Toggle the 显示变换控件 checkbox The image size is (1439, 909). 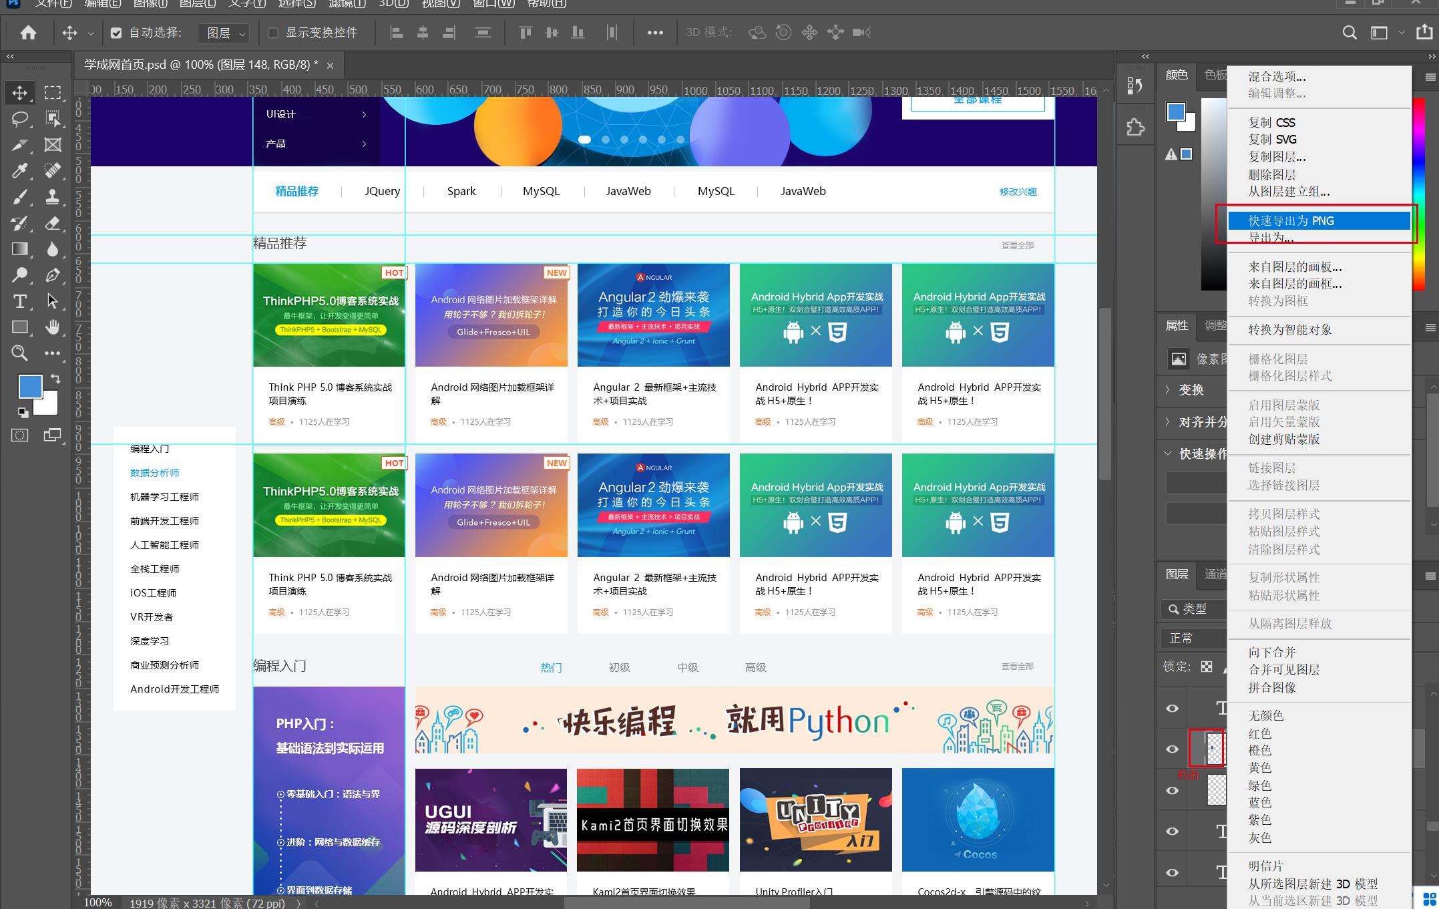[272, 33]
